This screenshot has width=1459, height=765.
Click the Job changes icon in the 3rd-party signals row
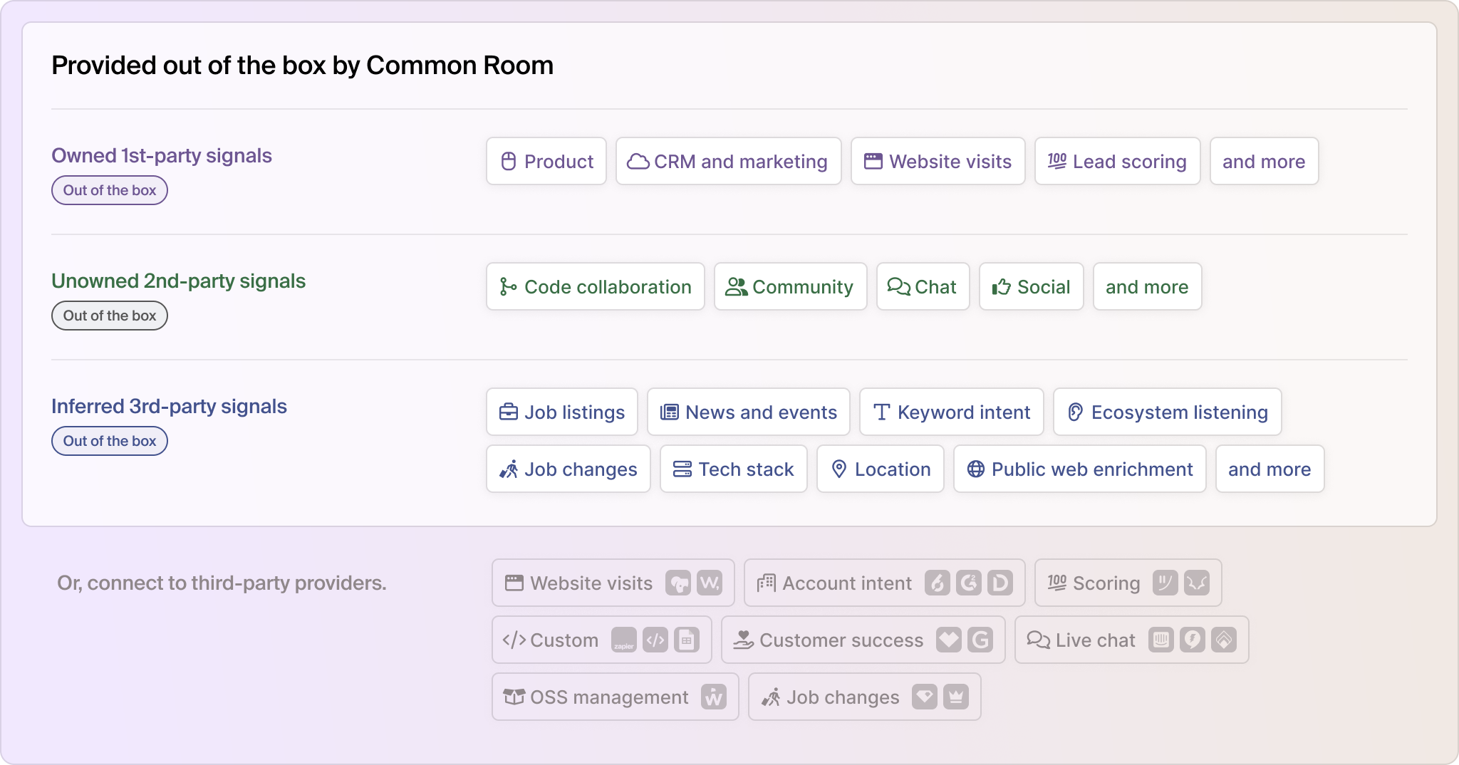[509, 469]
